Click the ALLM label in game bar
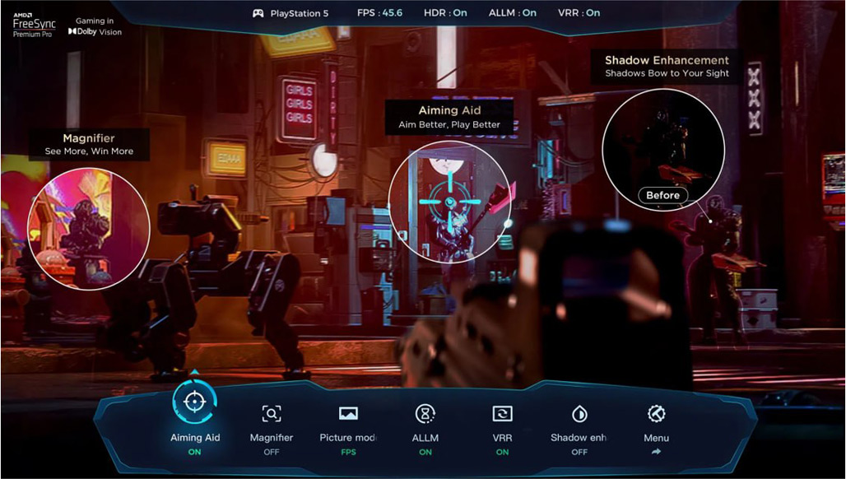 click(x=425, y=438)
